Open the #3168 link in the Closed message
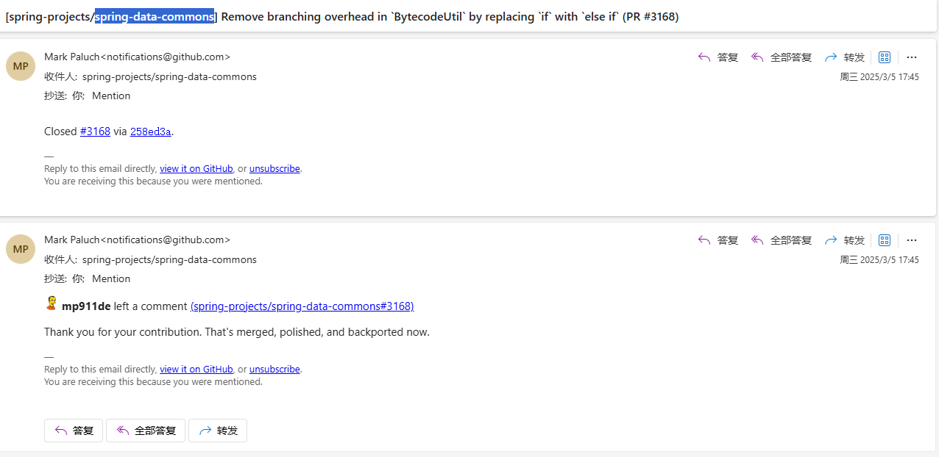 (95, 132)
